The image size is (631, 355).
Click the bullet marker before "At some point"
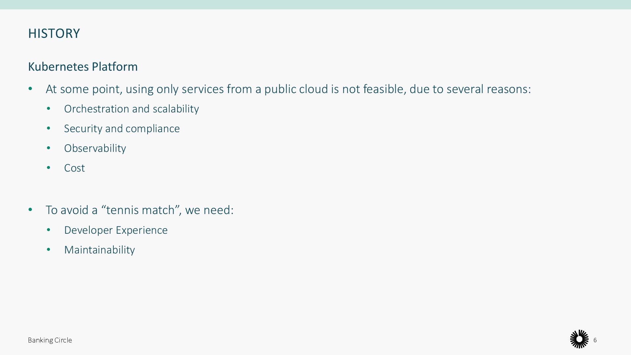31,89
